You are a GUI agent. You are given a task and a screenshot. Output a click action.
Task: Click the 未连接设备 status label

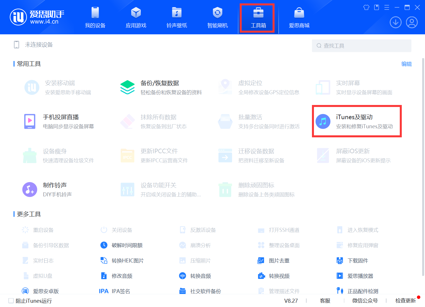coord(39,45)
